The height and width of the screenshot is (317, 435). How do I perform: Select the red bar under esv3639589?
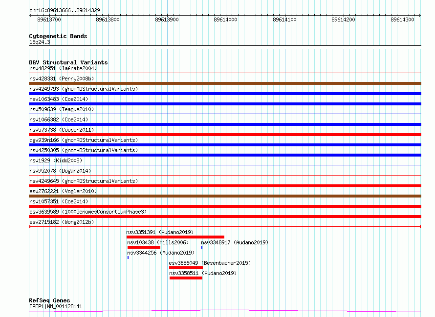click(x=225, y=217)
